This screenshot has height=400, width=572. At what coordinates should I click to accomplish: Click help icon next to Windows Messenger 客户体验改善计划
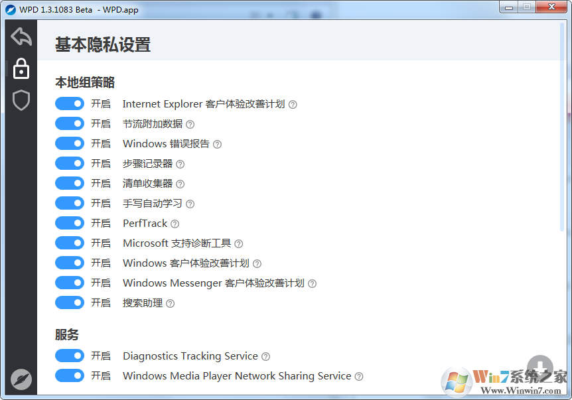[313, 283]
